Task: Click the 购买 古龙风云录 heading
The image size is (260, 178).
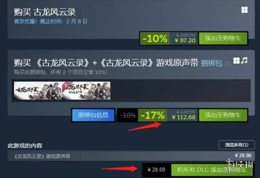Action: [x=45, y=12]
